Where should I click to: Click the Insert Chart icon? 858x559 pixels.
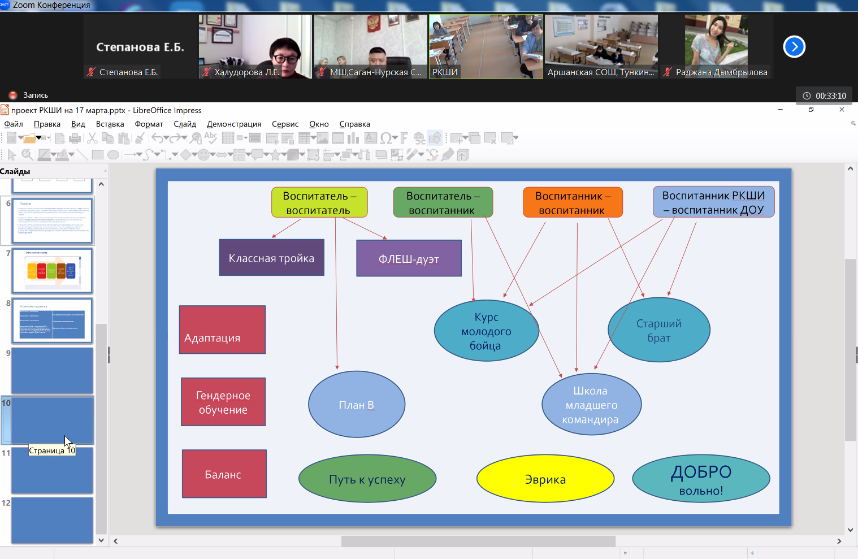pyautogui.click(x=353, y=138)
